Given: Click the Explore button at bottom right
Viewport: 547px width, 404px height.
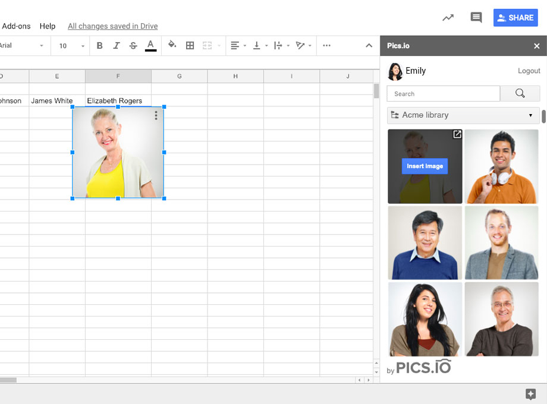Looking at the screenshot, I should tap(530, 394).
